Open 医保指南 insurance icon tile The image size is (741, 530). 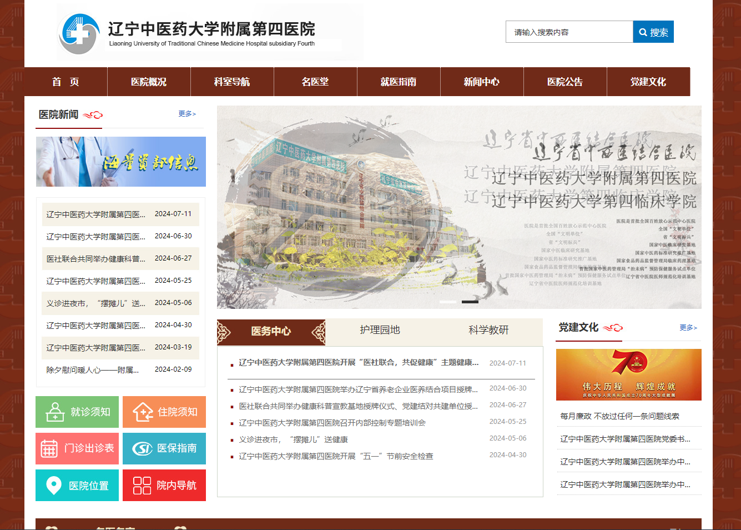(164, 448)
